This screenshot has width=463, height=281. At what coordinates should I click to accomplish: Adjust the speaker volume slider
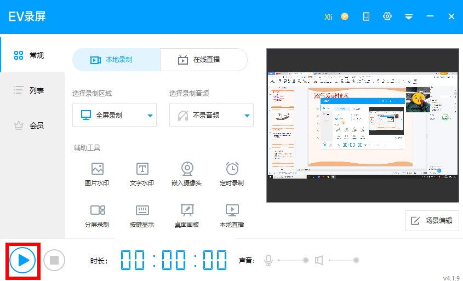click(344, 260)
